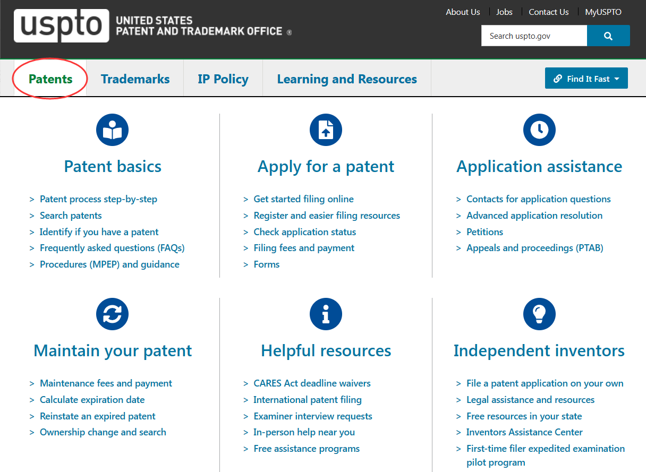Screen dimensions: 646x472
Task: Open Appeals and proceedings (PTAB)
Action: coord(535,248)
